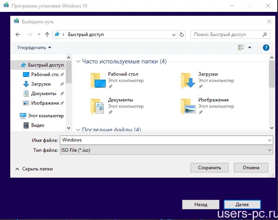This screenshot has height=220, width=278.
Task: Open the Документы folder icon
Action: click(97, 106)
